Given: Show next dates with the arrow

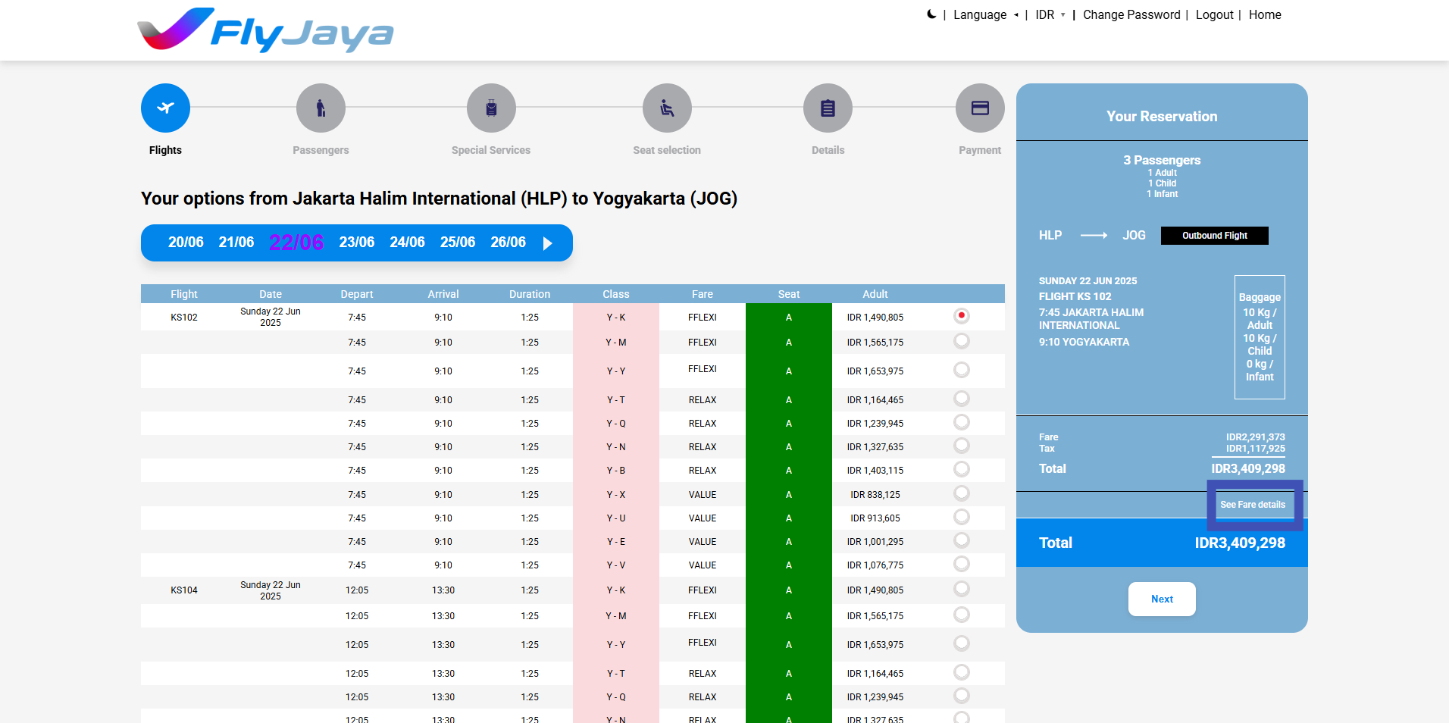Looking at the screenshot, I should tap(548, 243).
